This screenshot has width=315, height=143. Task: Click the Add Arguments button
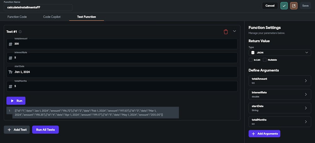pyautogui.click(x=264, y=134)
